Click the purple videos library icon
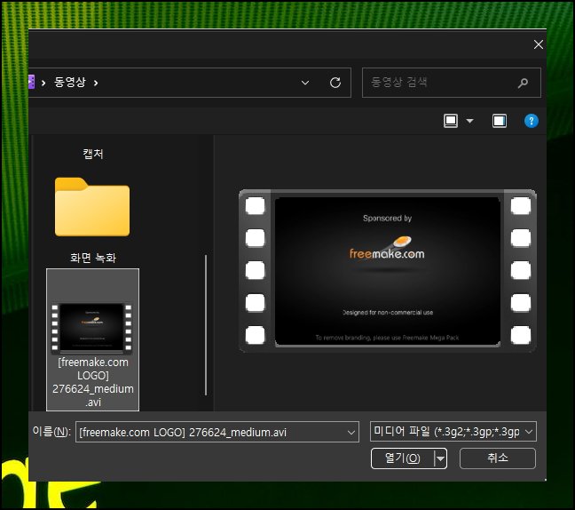This screenshot has height=510, width=575. click(x=32, y=82)
